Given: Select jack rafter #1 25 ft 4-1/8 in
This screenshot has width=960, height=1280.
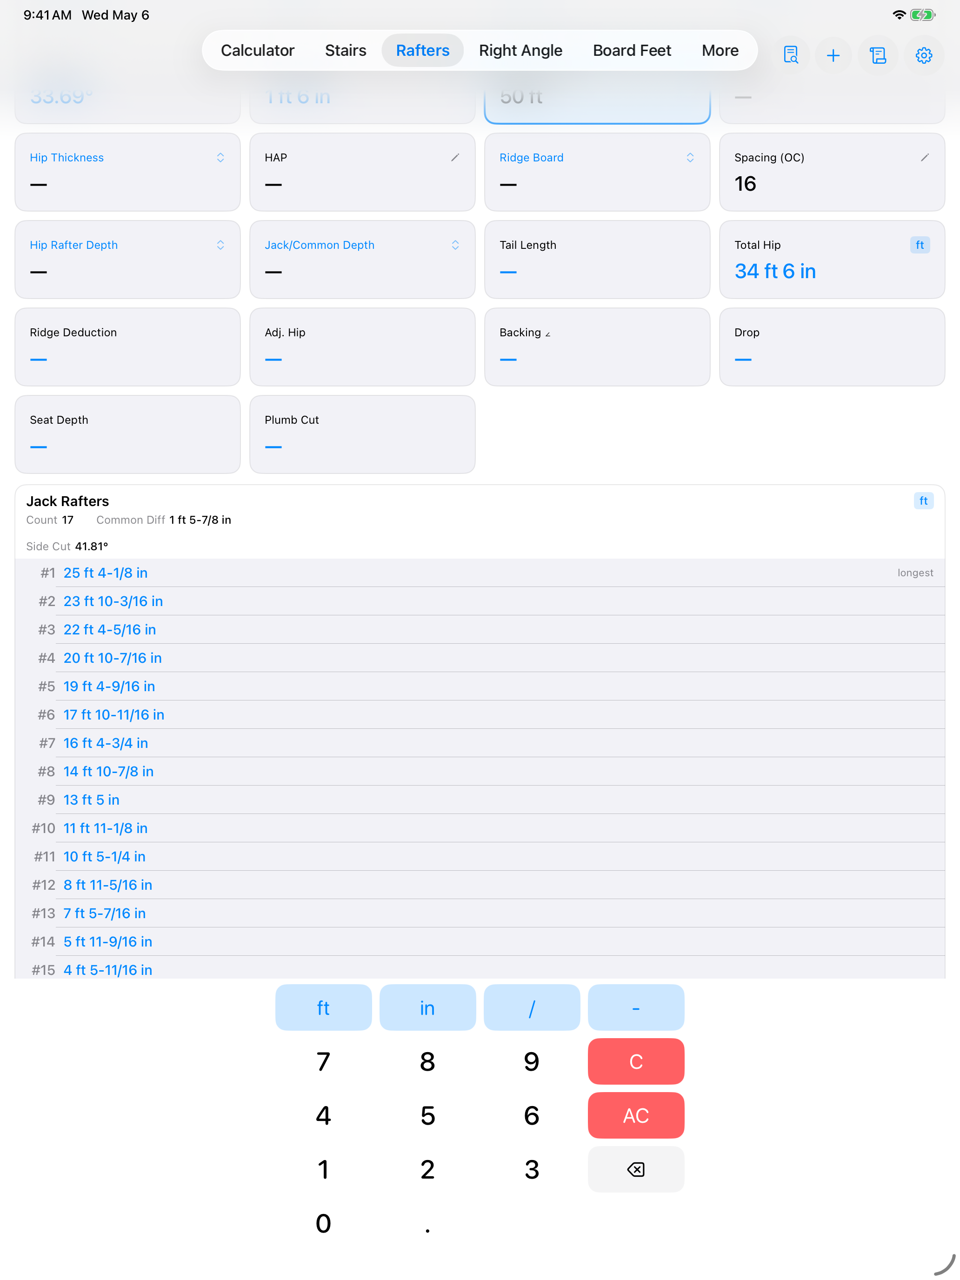Looking at the screenshot, I should click(480, 572).
